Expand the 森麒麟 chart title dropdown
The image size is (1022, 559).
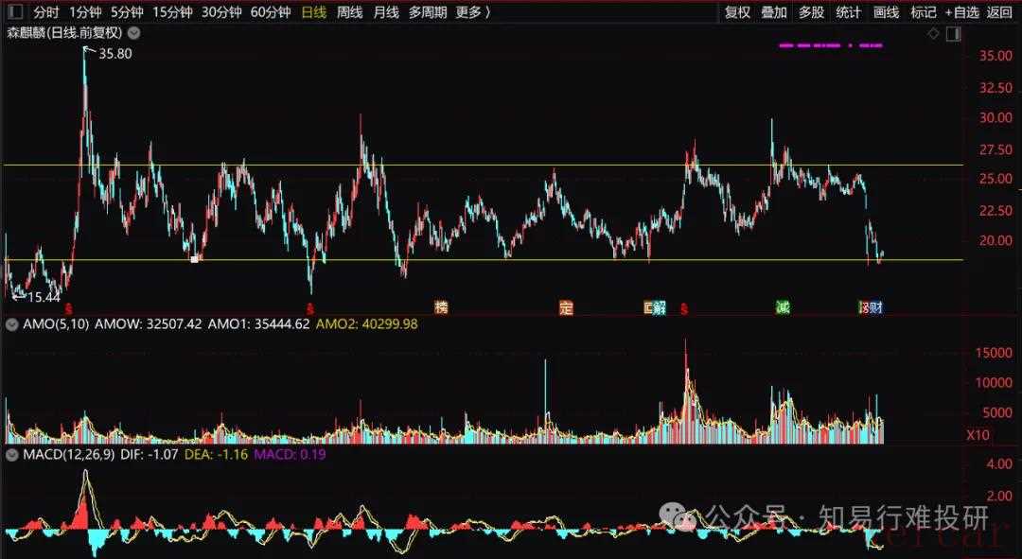[x=133, y=33]
